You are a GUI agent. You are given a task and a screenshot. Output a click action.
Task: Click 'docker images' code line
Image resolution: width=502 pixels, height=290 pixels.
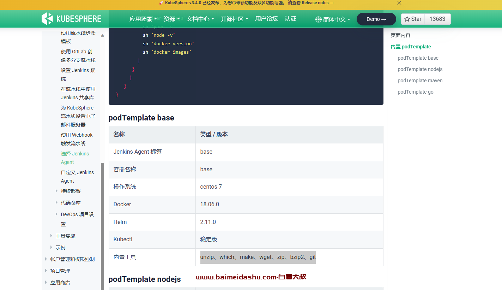167,52
